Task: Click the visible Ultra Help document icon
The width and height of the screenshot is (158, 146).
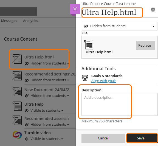Action: tap(17, 106)
